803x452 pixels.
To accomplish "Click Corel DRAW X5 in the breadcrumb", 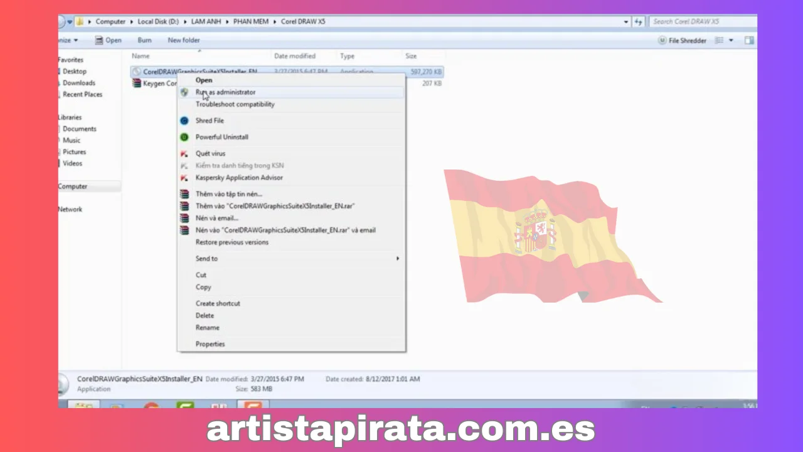I will point(303,21).
